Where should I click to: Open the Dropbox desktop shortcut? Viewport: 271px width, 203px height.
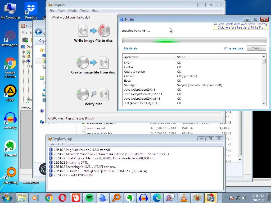click(31, 11)
